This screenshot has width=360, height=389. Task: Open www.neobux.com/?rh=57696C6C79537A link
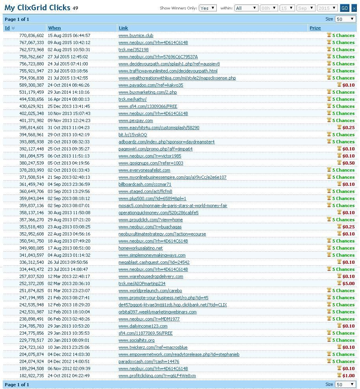click(x=158, y=57)
